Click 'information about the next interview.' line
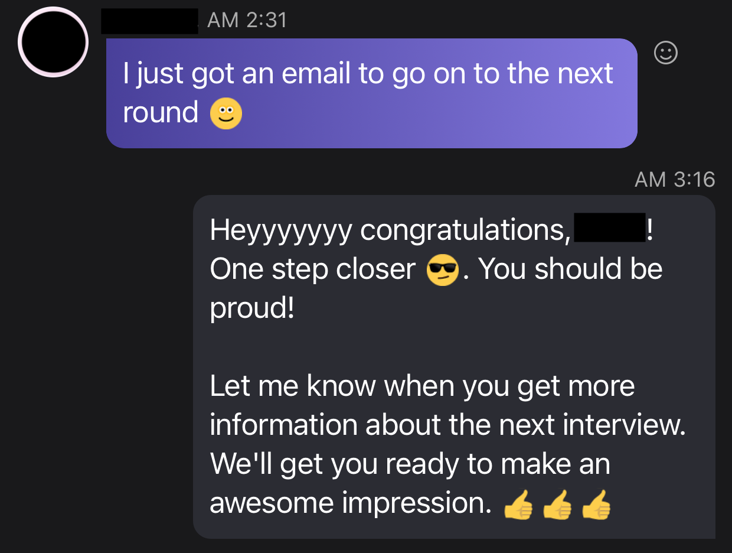The height and width of the screenshot is (553, 732). pyautogui.click(x=447, y=425)
